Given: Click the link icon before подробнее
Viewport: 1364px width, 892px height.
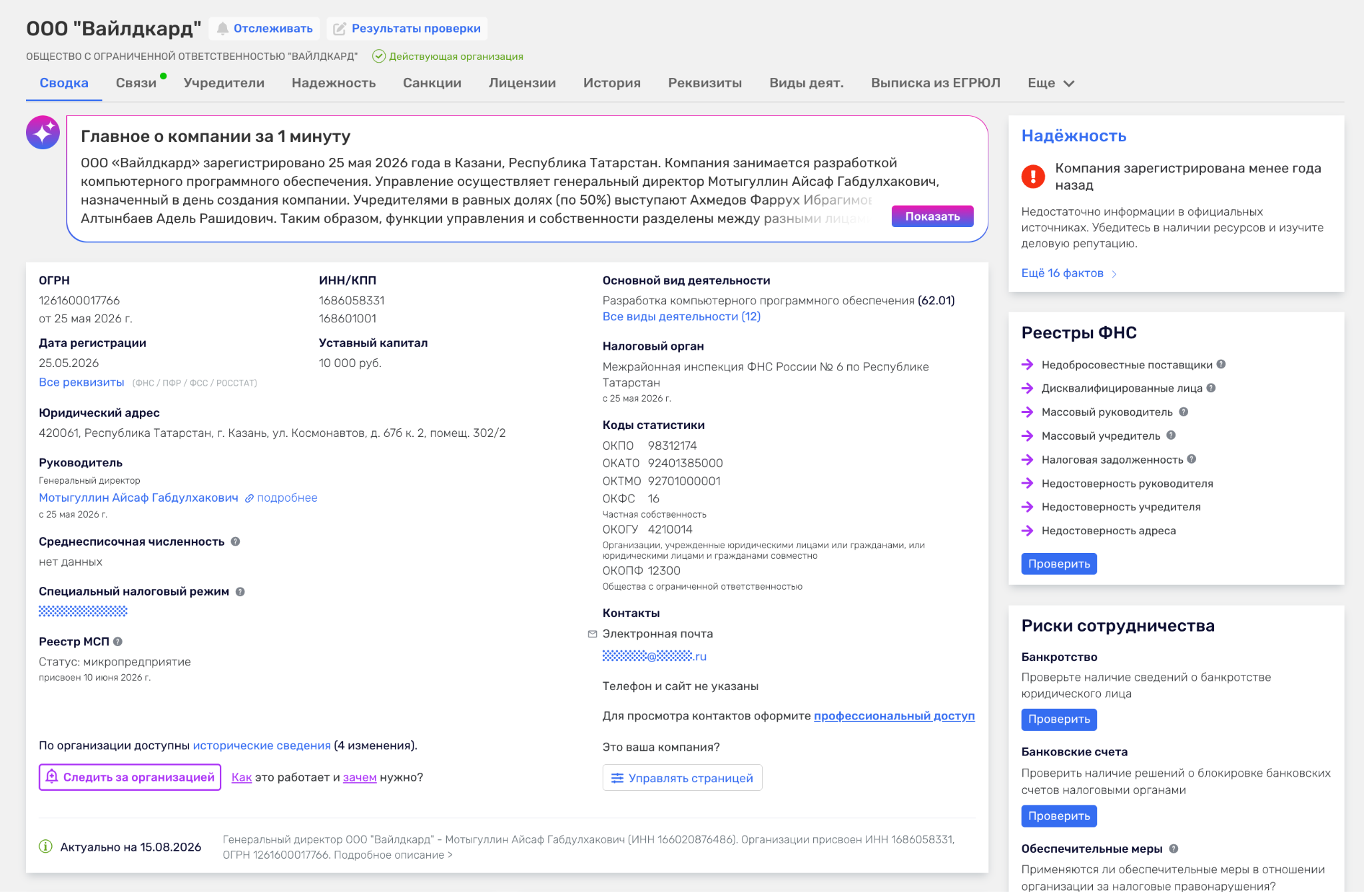Looking at the screenshot, I should 249,498.
